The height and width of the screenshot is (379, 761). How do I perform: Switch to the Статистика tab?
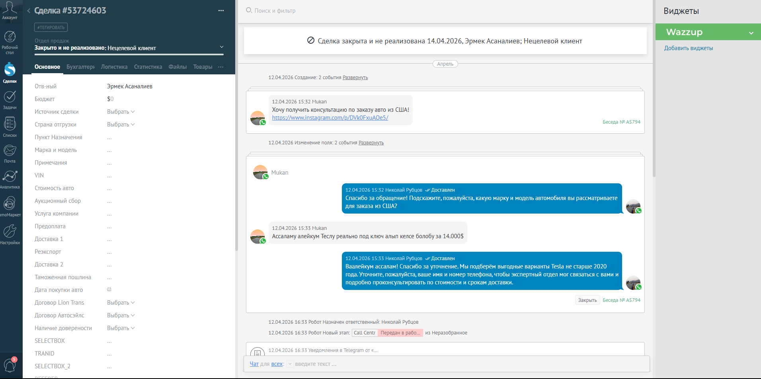click(148, 67)
